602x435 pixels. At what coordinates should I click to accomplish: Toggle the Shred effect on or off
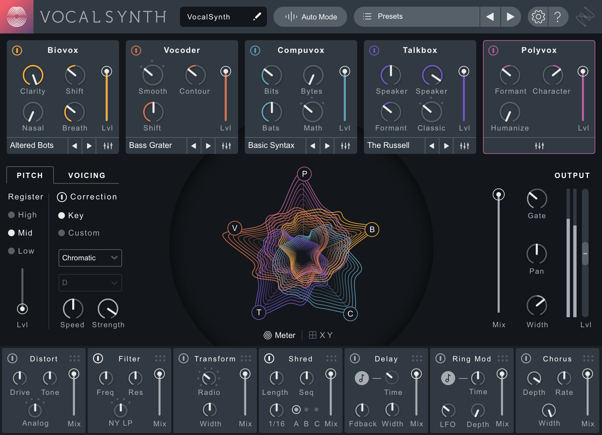[269, 358]
